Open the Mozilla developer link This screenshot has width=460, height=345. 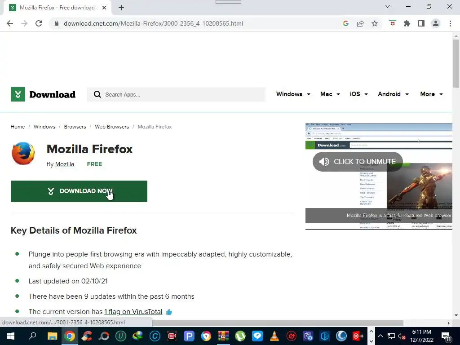pyautogui.click(x=65, y=164)
